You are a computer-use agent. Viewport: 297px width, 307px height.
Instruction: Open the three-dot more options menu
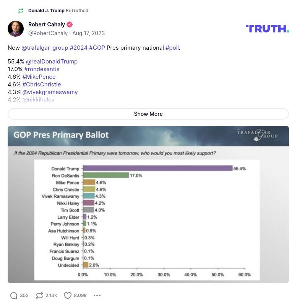(x=97, y=296)
